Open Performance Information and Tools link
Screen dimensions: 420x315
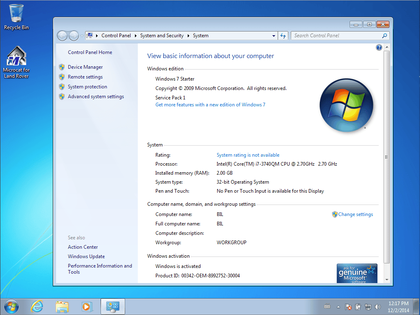[x=100, y=269]
